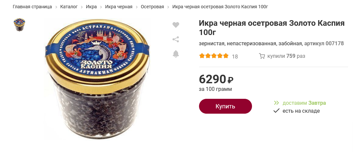Click the ruble currency symbol

click(x=230, y=80)
